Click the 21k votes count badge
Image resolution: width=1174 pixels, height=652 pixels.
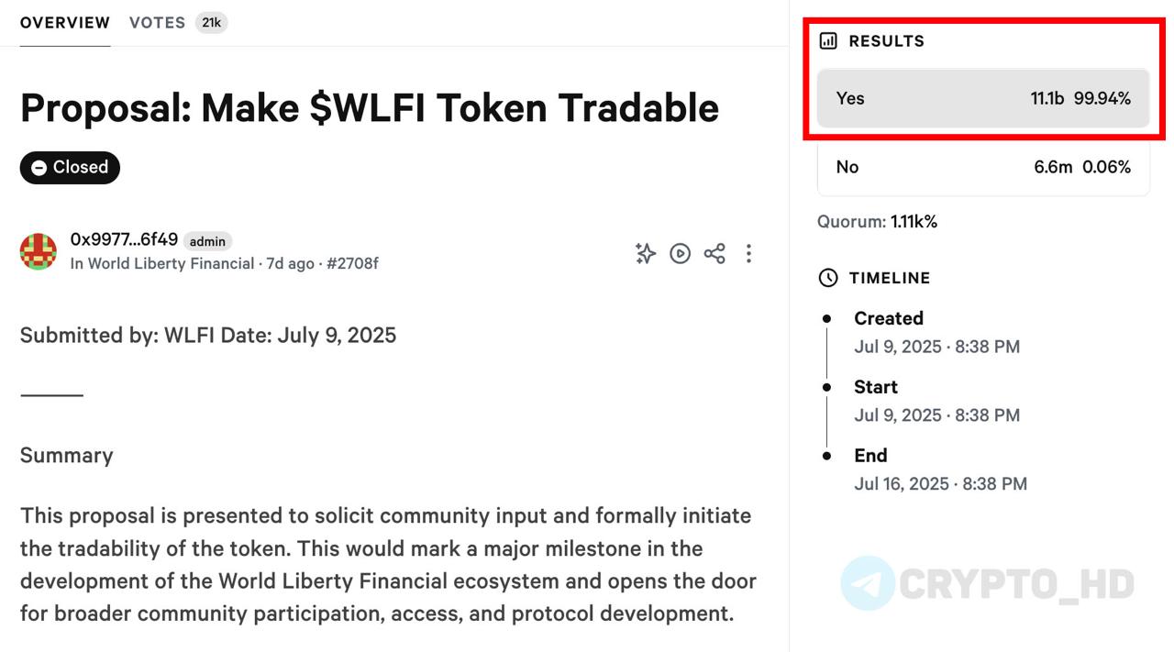point(211,23)
